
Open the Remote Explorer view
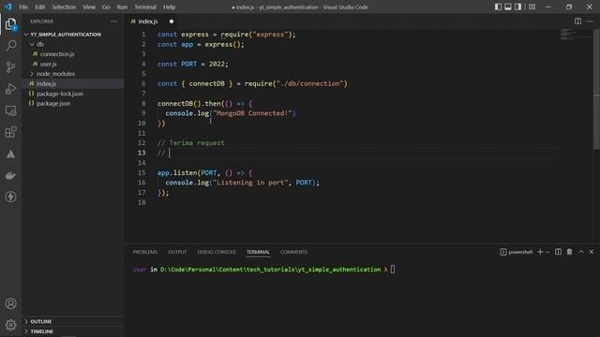10,110
